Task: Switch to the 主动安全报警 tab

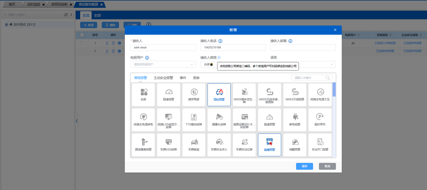Action: (x=163, y=78)
